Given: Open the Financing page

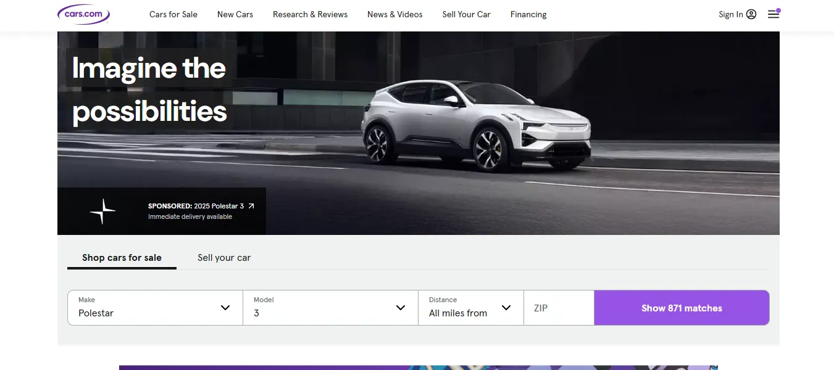Looking at the screenshot, I should (528, 14).
